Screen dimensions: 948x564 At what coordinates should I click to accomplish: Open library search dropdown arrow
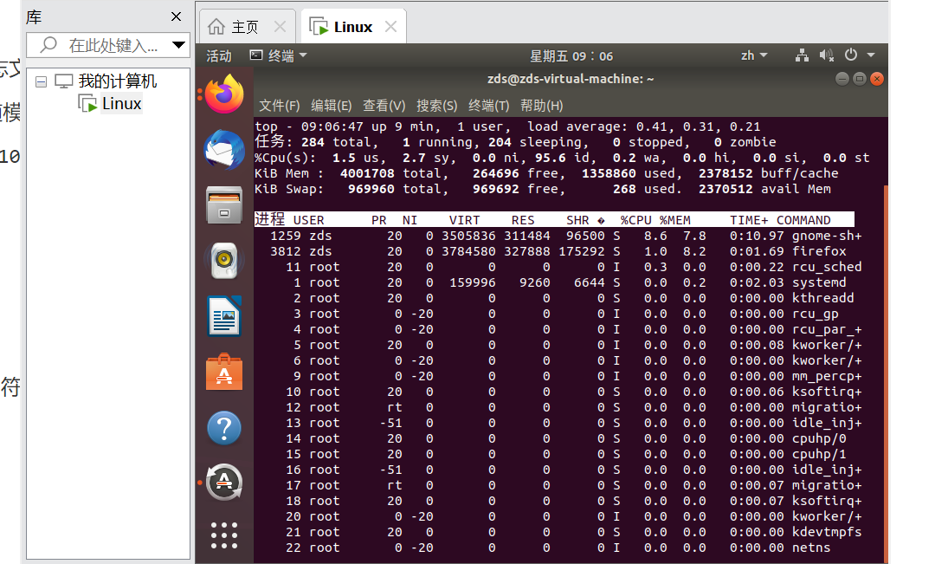tap(179, 45)
